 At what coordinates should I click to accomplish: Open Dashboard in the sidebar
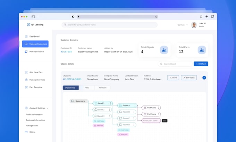tap(32, 36)
